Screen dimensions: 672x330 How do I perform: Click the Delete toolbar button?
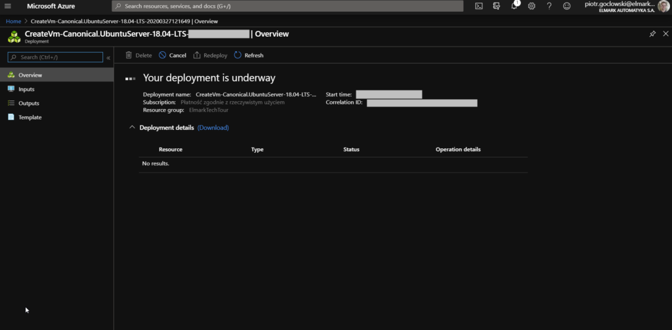[138, 55]
